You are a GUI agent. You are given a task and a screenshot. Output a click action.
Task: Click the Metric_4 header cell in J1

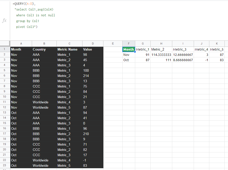201,49
